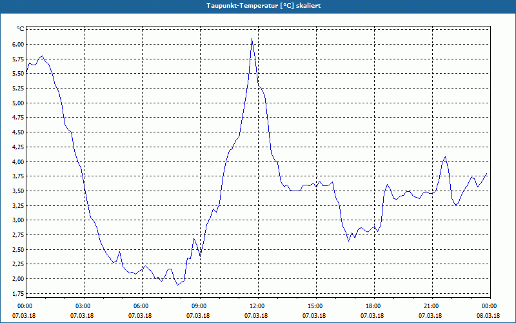Click the 5,75 y-axis label
This screenshot has height=323, width=516.
[18, 59]
